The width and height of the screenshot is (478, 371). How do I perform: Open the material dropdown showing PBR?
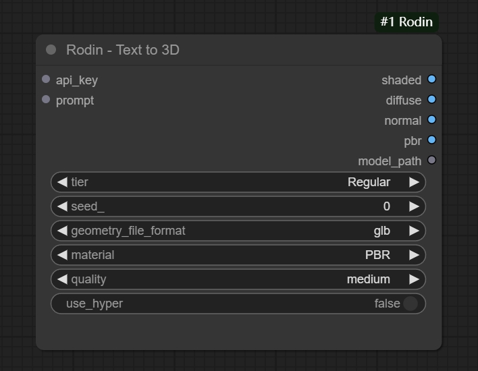pyautogui.click(x=238, y=255)
